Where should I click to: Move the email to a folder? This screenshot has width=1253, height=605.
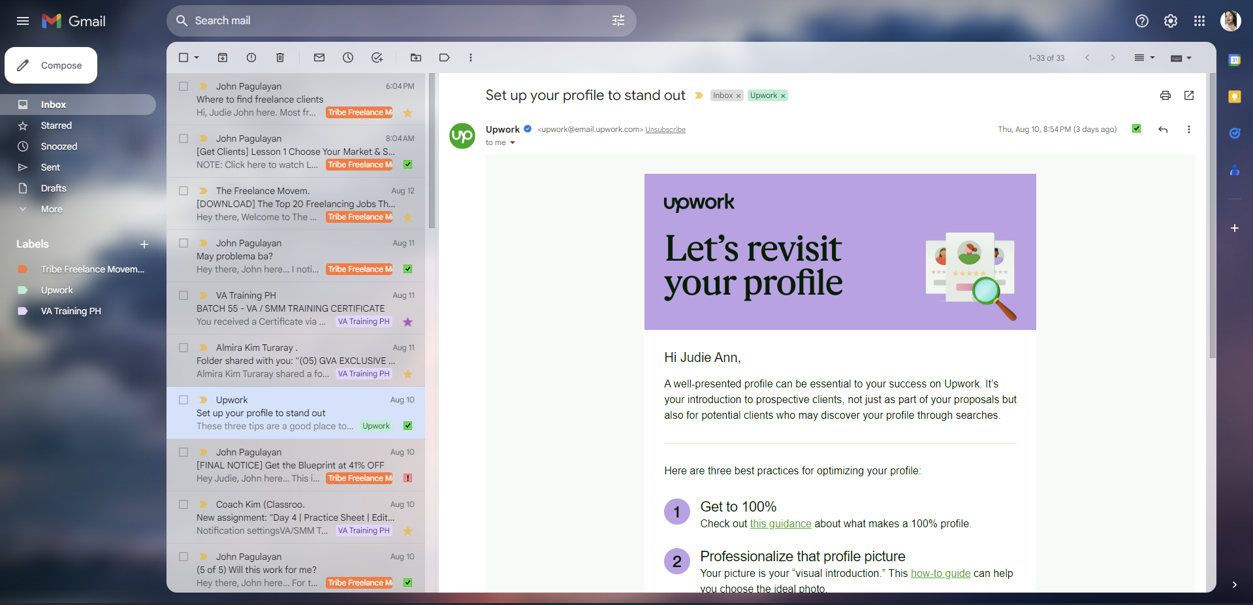coord(416,57)
